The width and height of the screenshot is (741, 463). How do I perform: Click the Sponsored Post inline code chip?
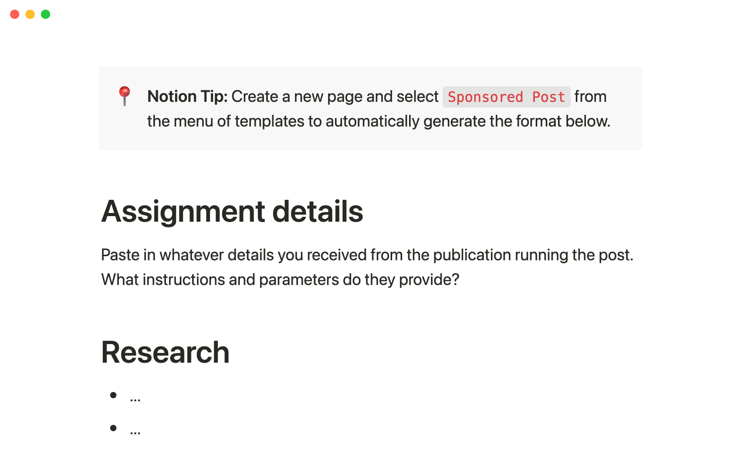pos(506,97)
